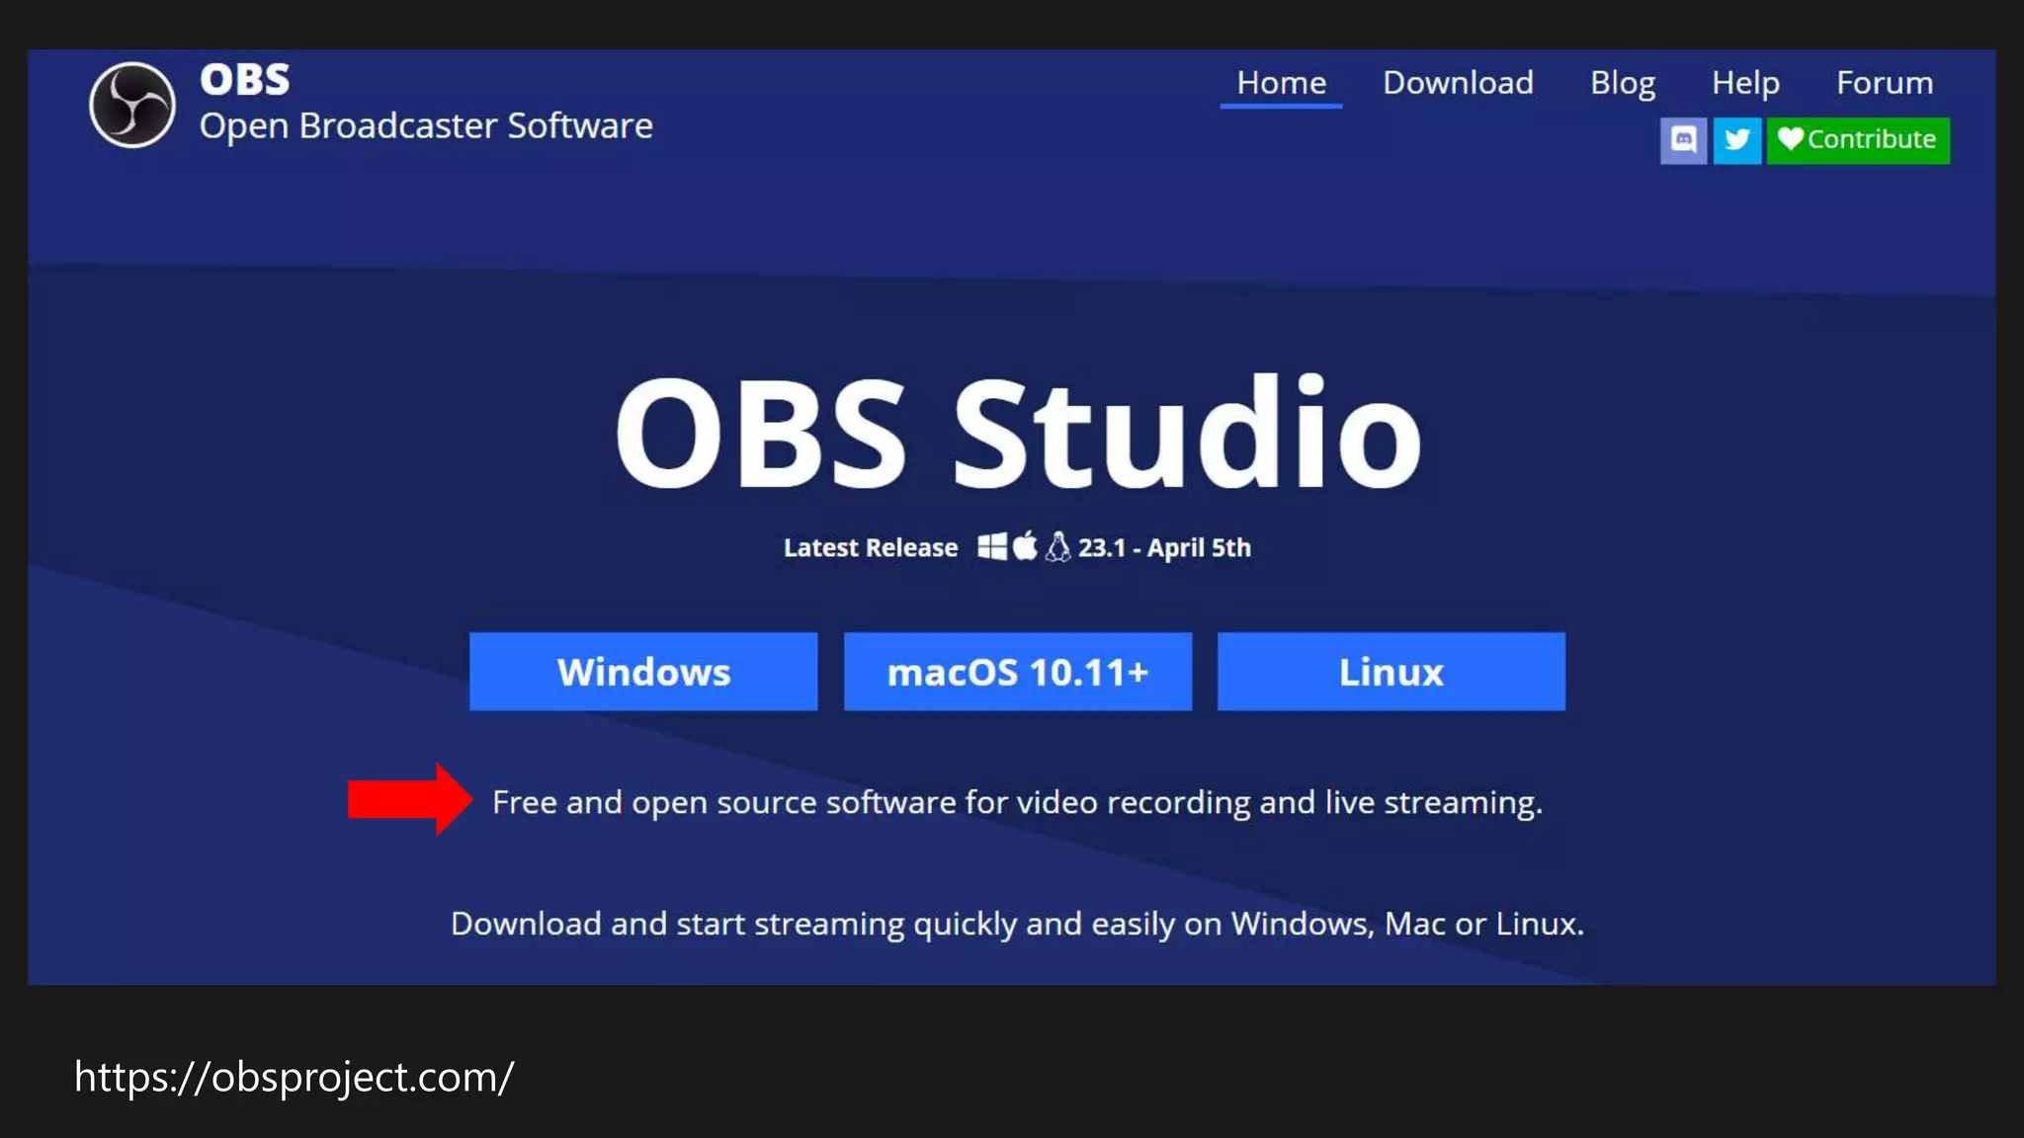Click the Windows logo near Latest Release
The height and width of the screenshot is (1138, 2024).
tap(991, 546)
